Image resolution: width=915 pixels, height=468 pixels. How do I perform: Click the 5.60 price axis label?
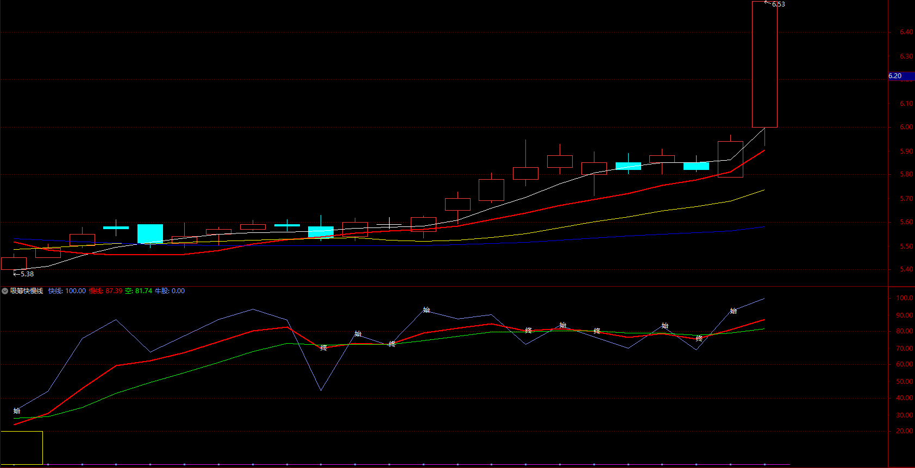906,222
